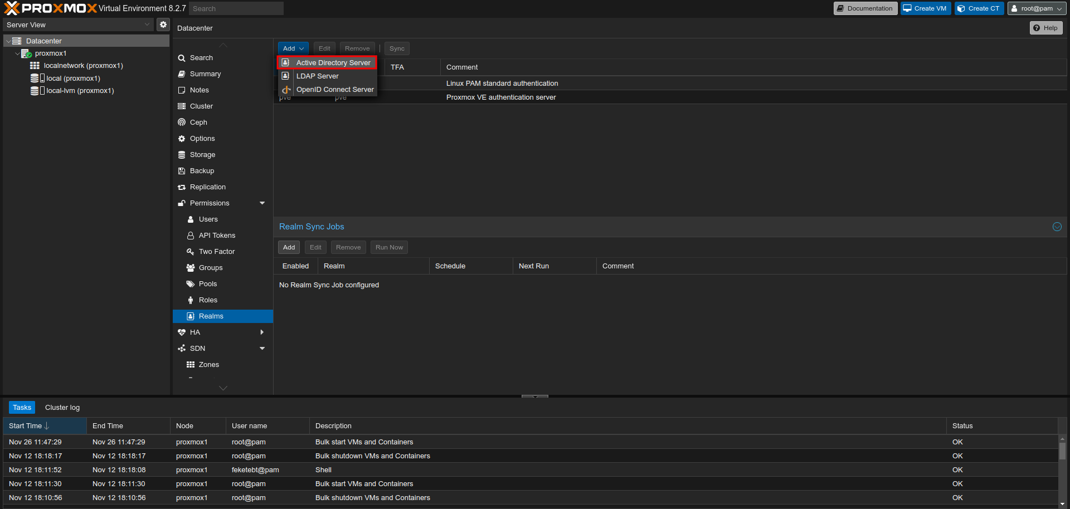Click the Create VM button

(926, 8)
